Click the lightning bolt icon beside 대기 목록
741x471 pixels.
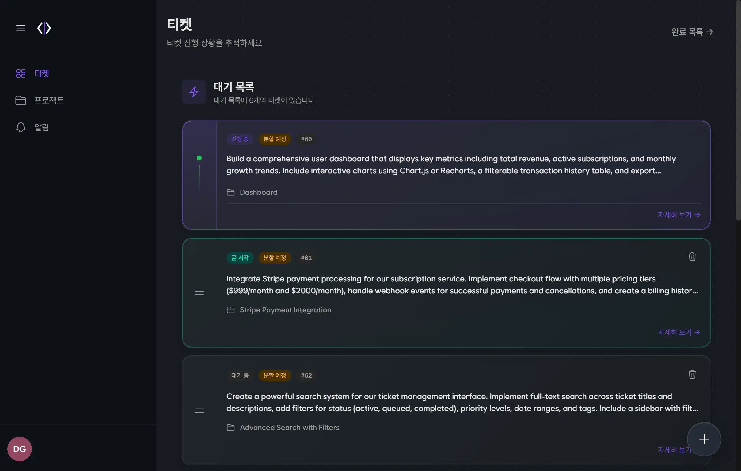pyautogui.click(x=194, y=92)
